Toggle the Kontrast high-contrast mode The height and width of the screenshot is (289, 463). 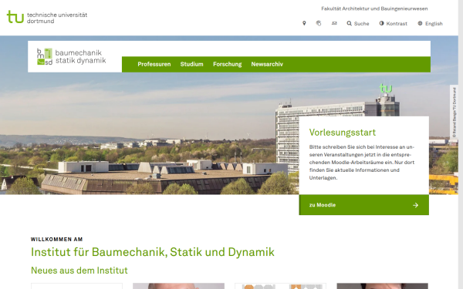(x=394, y=24)
